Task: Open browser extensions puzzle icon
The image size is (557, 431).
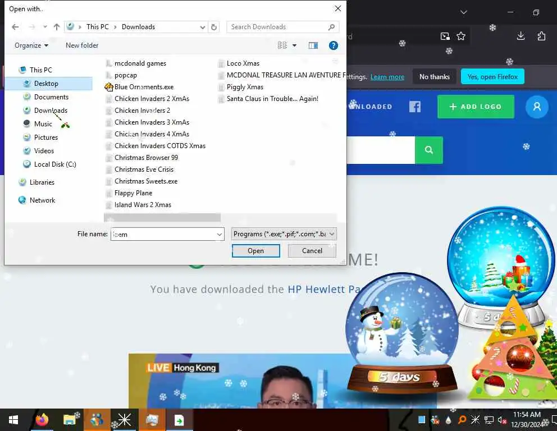Action: (x=541, y=36)
